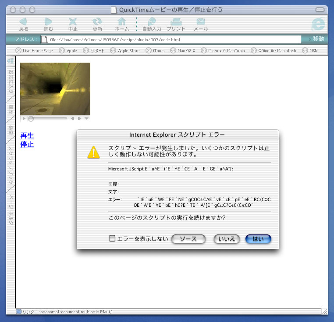Open the Apple Store favorite
Viewport: 334px width, 322px height.
pyautogui.click(x=125, y=51)
